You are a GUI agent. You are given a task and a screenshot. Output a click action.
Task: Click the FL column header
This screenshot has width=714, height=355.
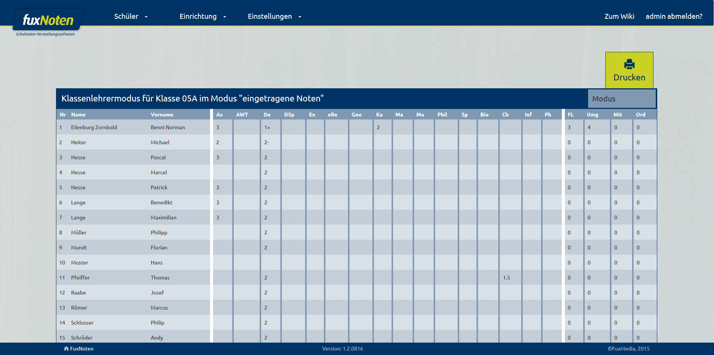(x=570, y=115)
